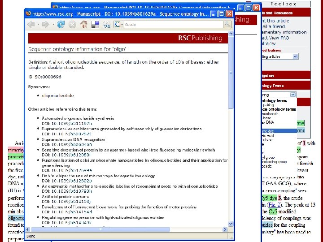Open DOI link under Sensitive detection of protein
323x242 pixels.
pos(71,155)
